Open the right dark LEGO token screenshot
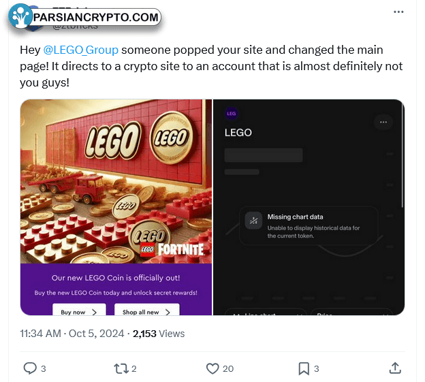425x382 pixels. click(x=309, y=207)
